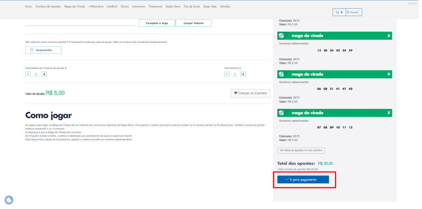The width and height of the screenshot is (422, 209).
Task: Click Ir para pagamento button
Action: coord(303,180)
